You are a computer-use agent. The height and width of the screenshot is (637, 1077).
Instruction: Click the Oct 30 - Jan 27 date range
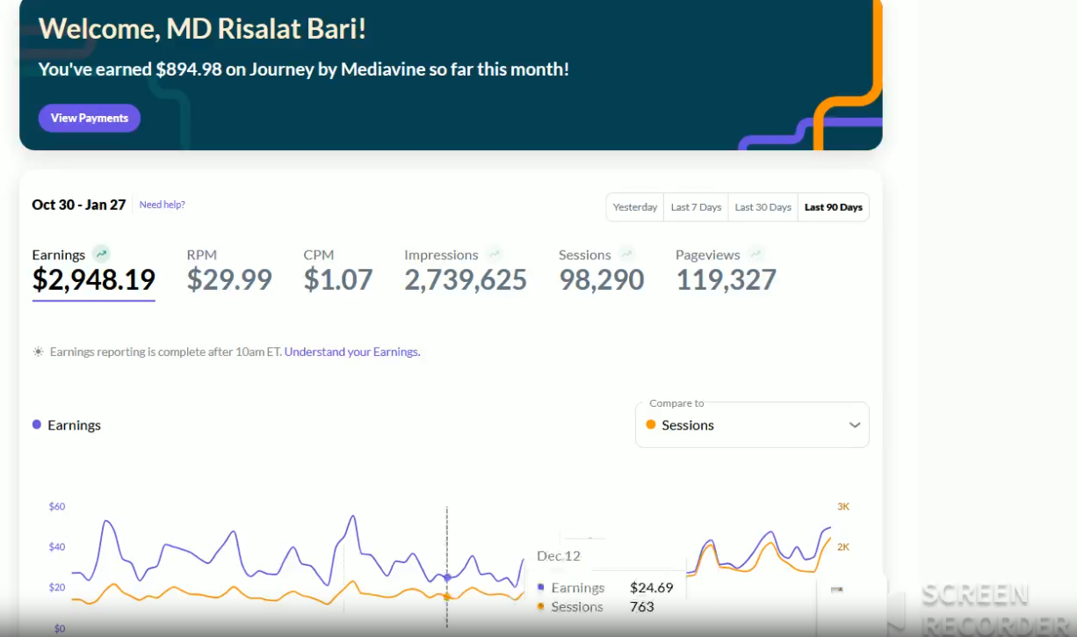79,205
